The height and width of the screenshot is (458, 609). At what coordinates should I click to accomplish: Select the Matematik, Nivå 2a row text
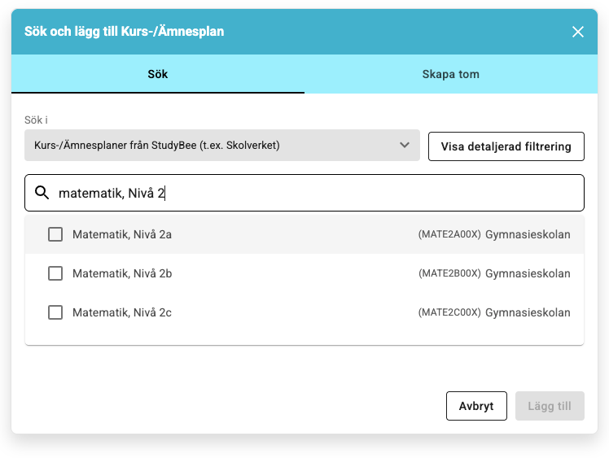(x=122, y=234)
